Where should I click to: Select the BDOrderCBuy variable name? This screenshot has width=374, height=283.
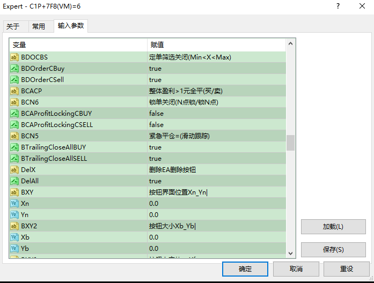click(43, 69)
